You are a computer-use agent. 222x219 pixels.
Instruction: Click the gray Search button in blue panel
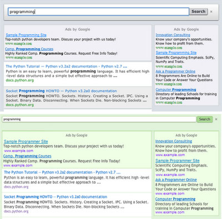click(x=198, y=12)
